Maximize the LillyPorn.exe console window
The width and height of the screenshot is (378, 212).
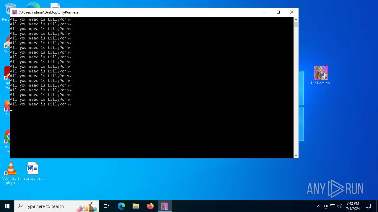(x=278, y=12)
